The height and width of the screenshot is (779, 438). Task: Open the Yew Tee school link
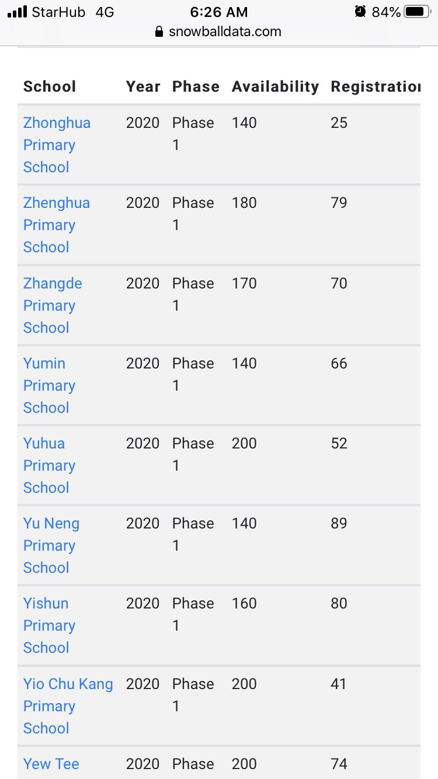(x=51, y=764)
